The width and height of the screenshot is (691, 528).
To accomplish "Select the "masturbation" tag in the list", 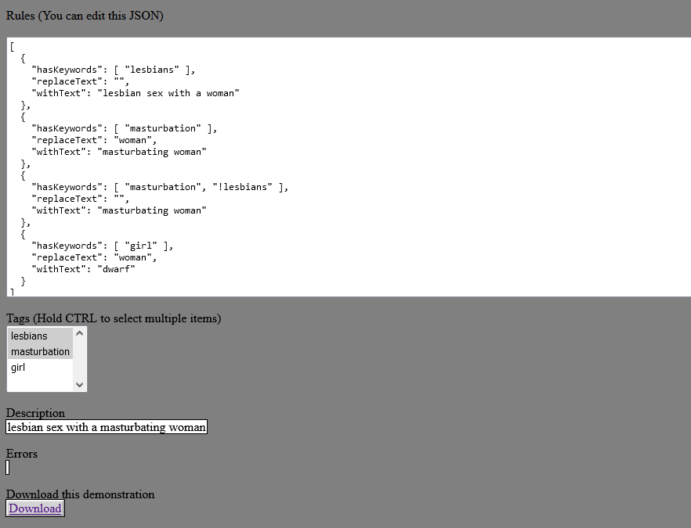I will tap(40, 352).
